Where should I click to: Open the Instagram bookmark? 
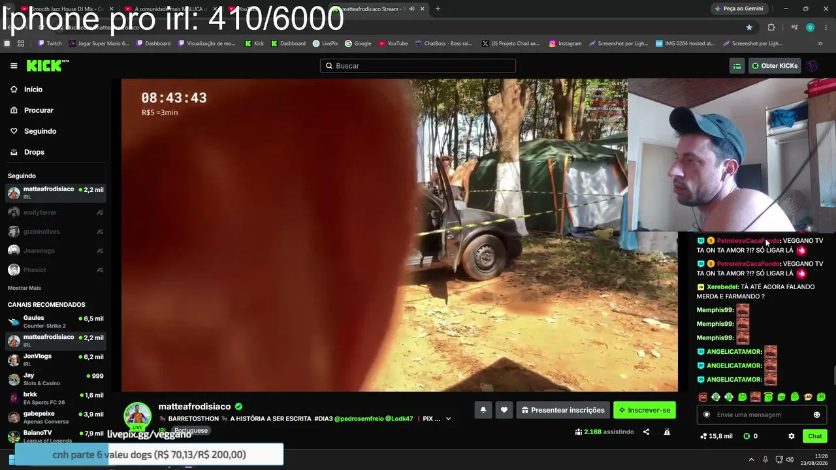(565, 44)
